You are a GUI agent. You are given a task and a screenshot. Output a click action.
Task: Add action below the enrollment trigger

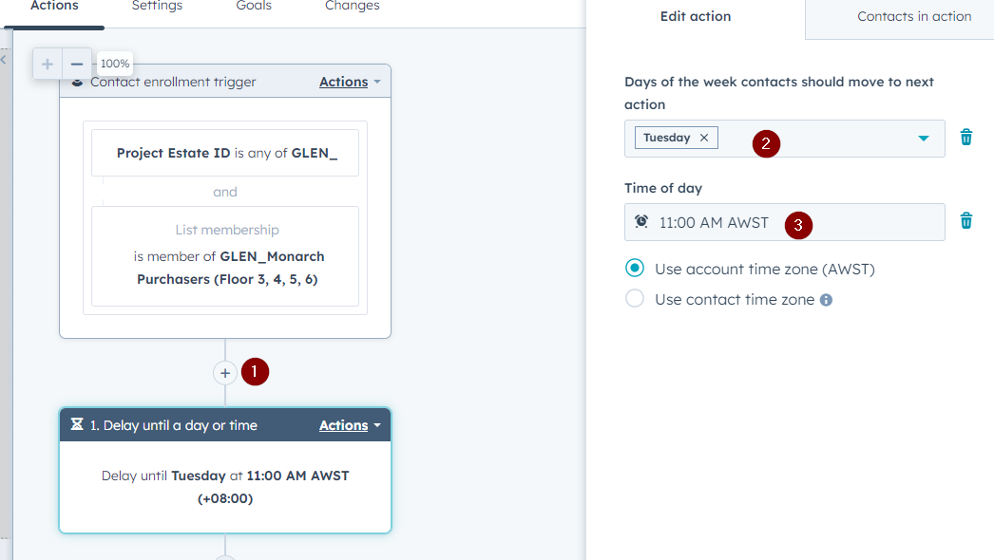coord(225,373)
